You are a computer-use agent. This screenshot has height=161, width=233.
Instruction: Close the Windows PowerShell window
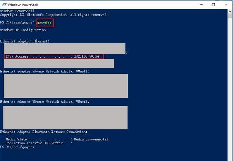pyautogui.click(x=226, y=5)
